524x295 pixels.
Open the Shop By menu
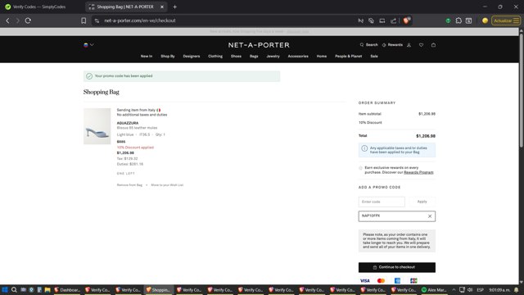[168, 57]
